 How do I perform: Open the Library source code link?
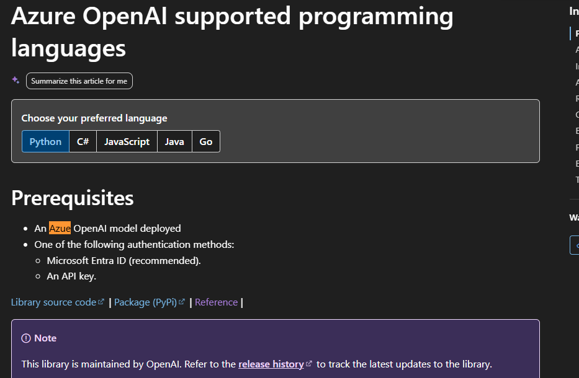coord(58,302)
